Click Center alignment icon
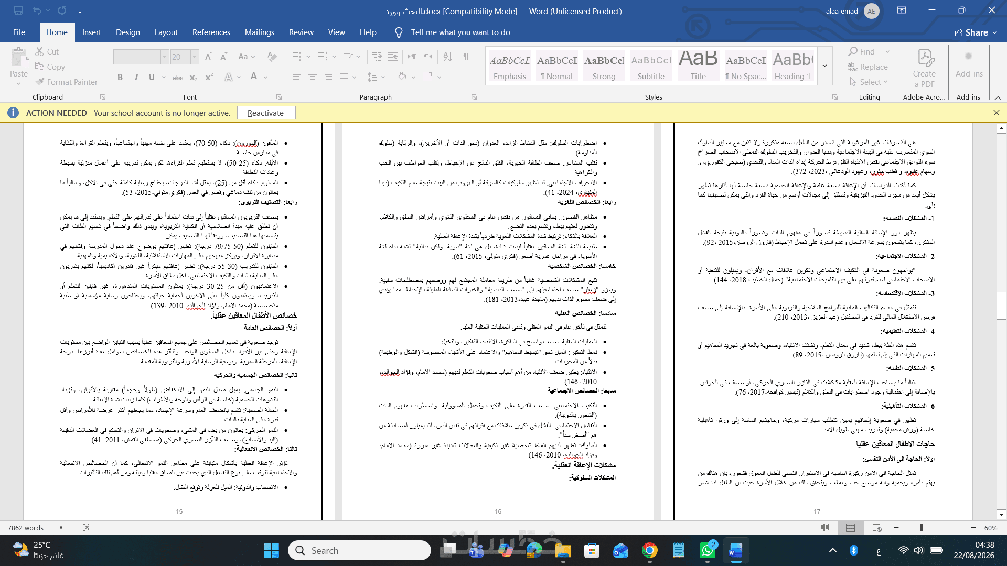1007x566 pixels. coord(312,77)
